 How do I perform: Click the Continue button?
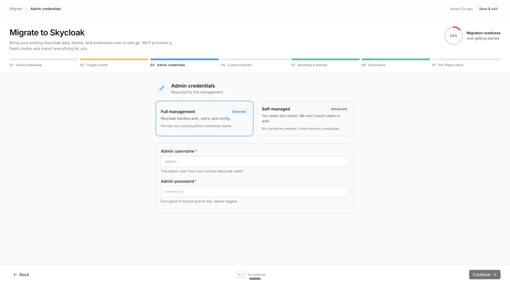(x=485, y=275)
